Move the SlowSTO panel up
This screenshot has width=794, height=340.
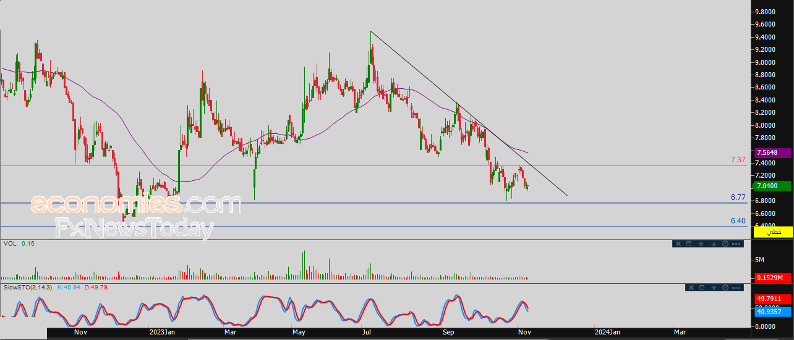[x=714, y=288]
